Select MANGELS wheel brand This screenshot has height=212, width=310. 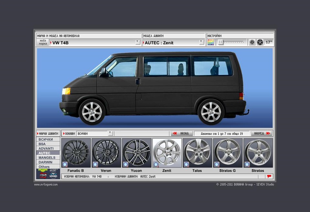pos(48,158)
